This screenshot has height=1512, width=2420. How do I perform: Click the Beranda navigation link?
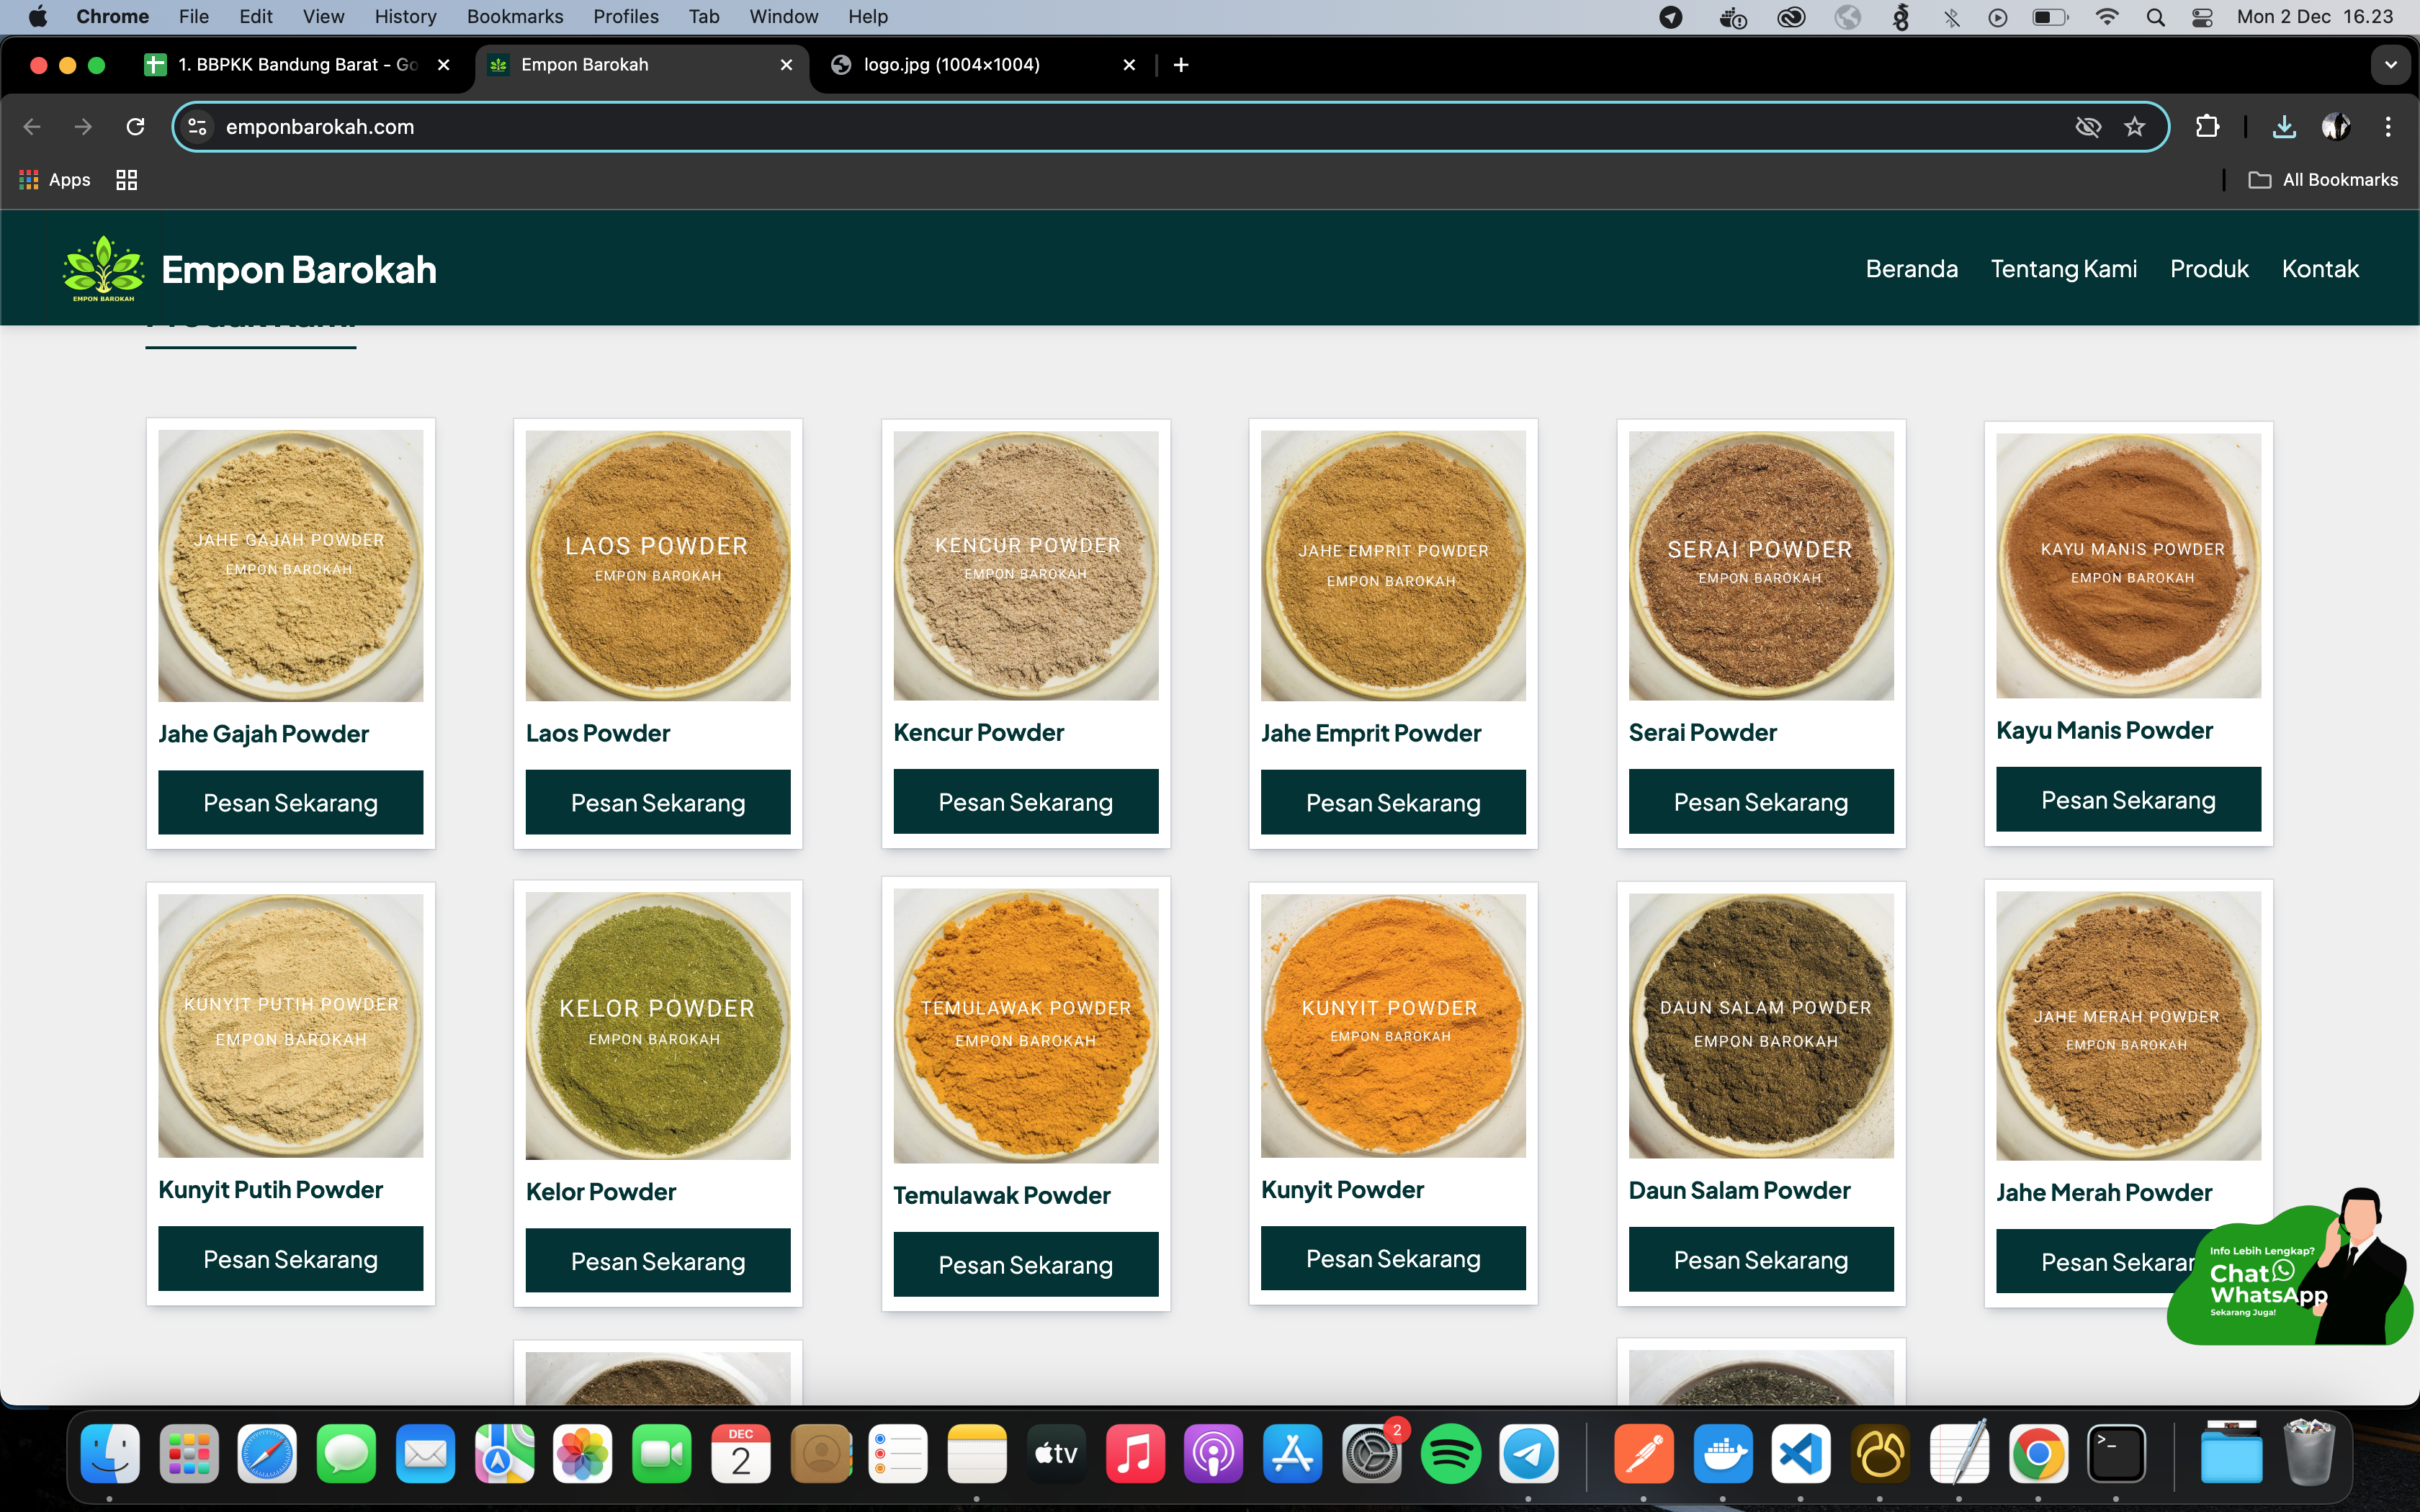coord(1911,269)
